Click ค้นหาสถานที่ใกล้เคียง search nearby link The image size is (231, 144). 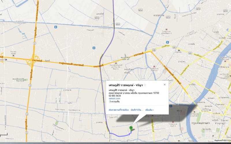(x=119, y=110)
